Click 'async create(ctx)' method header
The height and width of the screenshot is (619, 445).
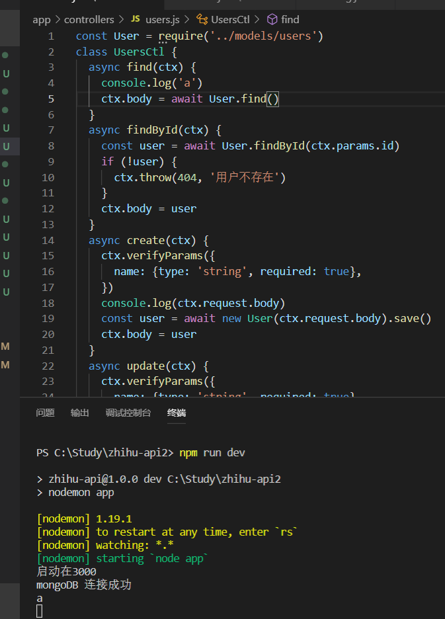tap(142, 241)
